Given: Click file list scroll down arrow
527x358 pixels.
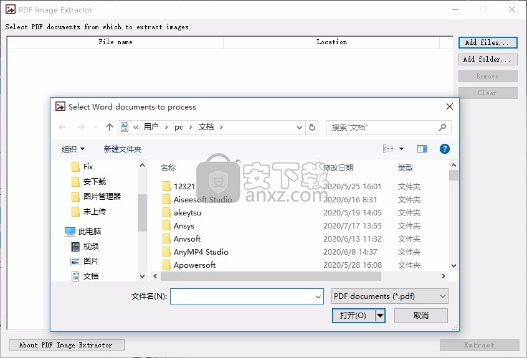Looking at the screenshot, I should (453, 266).
